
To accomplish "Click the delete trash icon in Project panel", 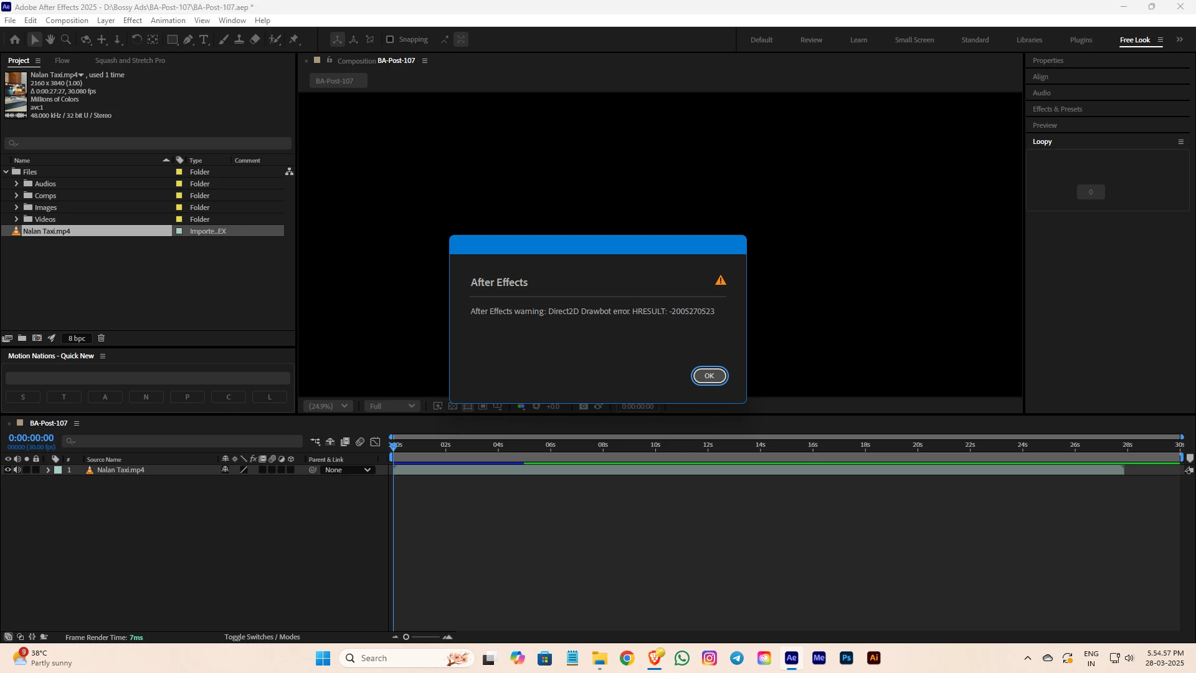I will coord(102,338).
